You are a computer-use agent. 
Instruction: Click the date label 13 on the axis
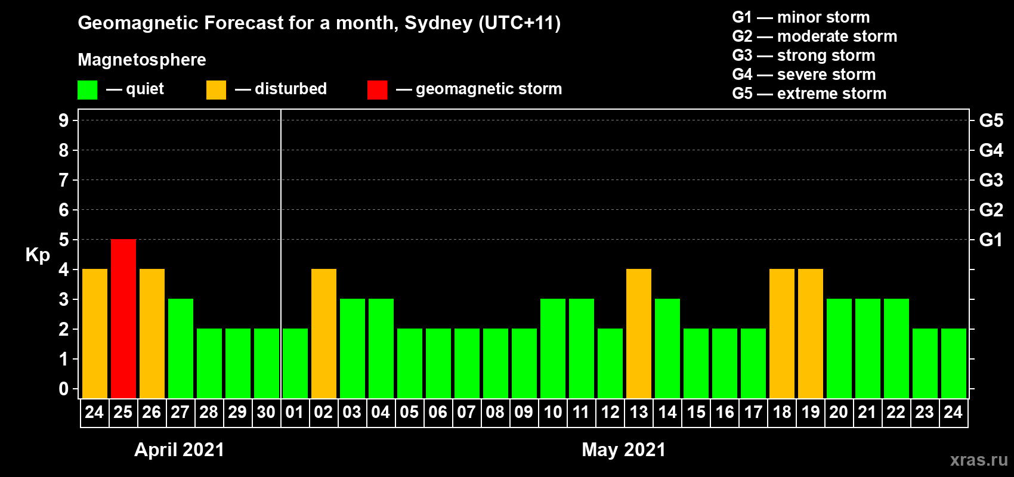pos(639,412)
